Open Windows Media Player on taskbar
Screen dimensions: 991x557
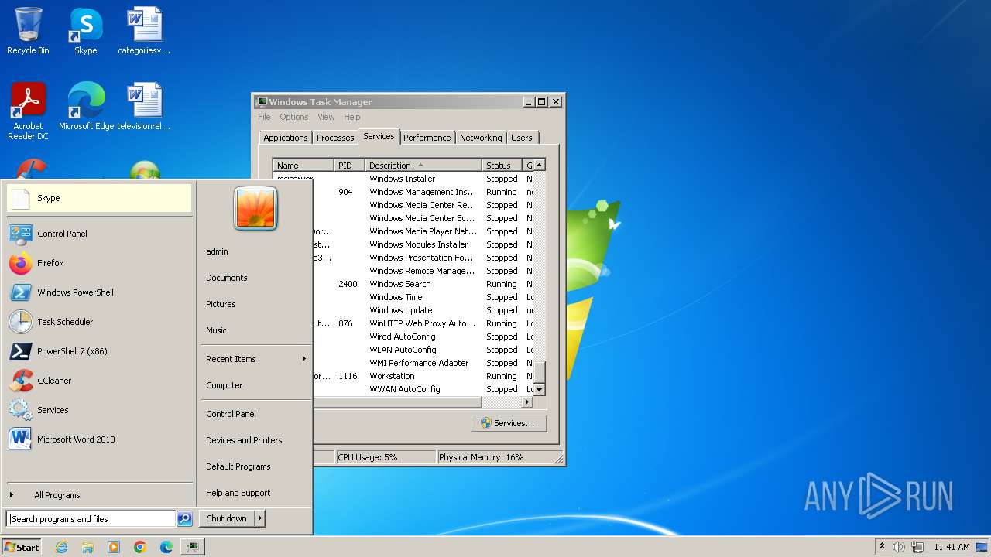click(114, 547)
